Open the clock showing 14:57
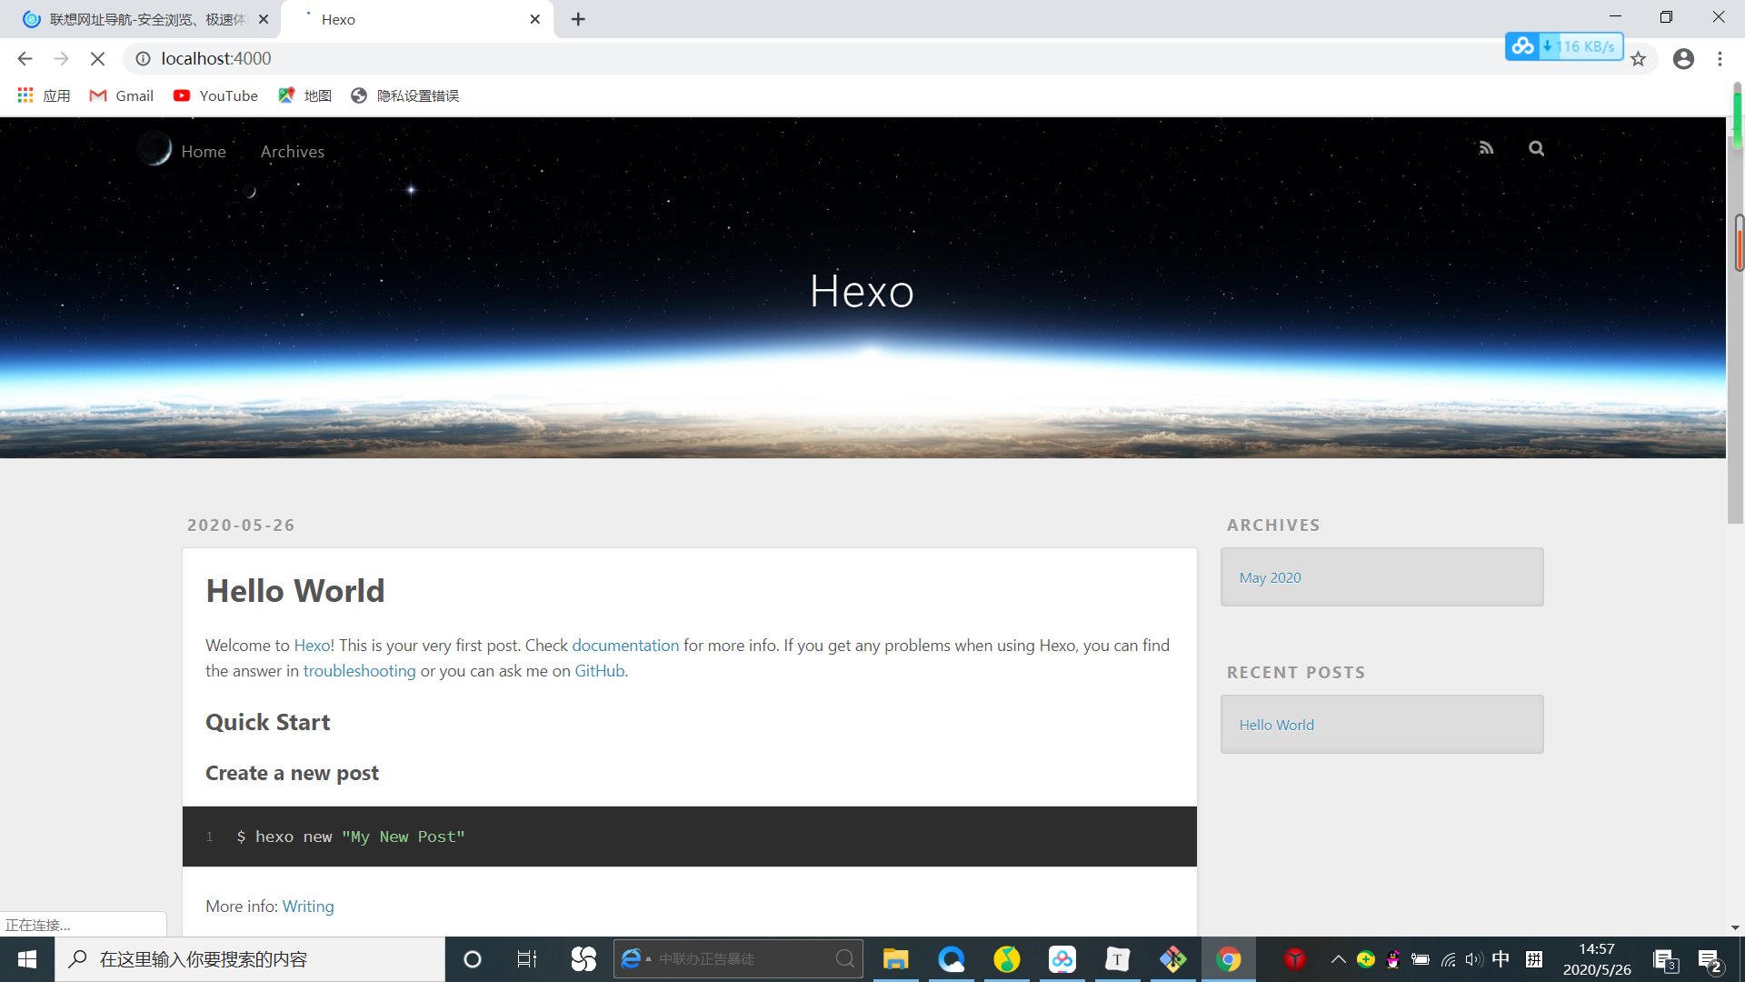The image size is (1745, 982). tap(1597, 959)
